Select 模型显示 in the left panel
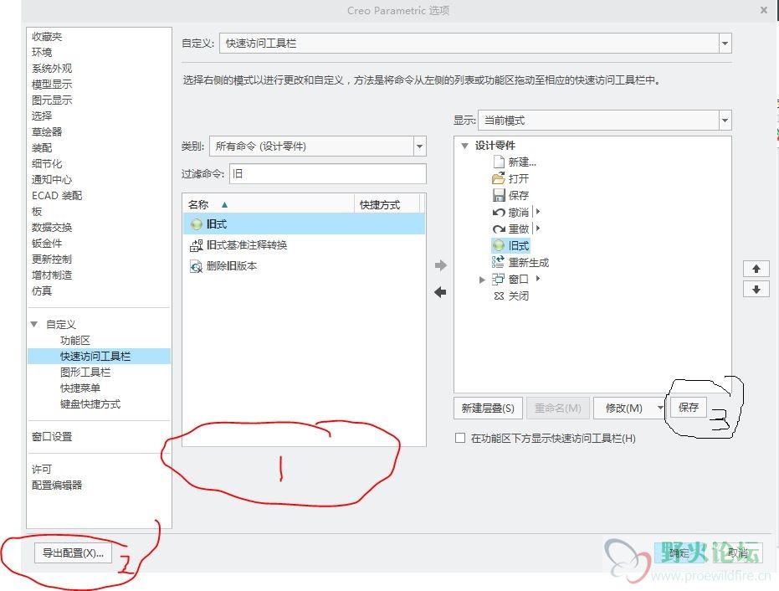 click(x=52, y=84)
